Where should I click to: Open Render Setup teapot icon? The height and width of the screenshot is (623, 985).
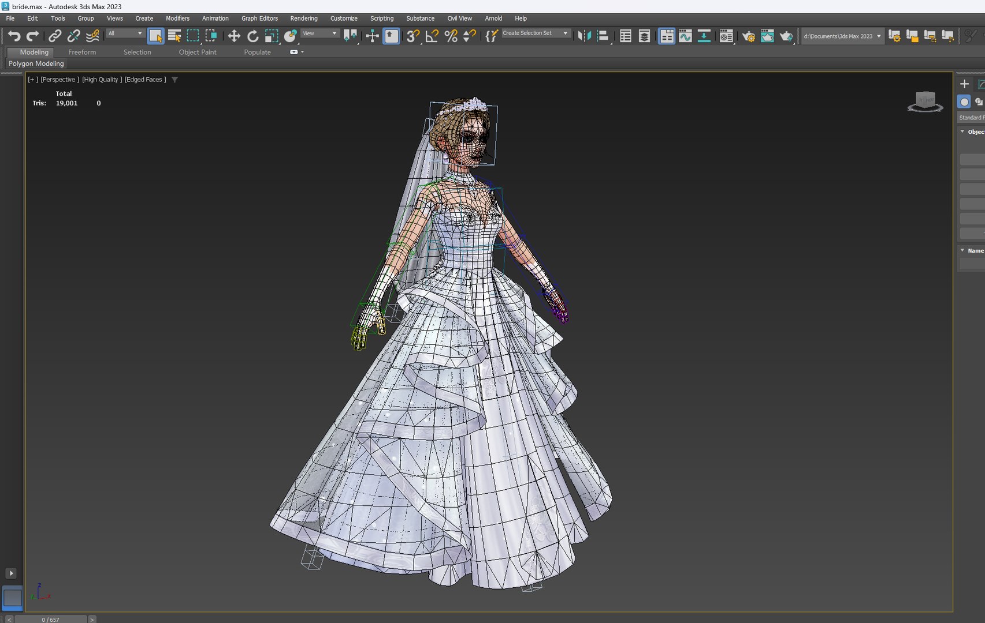point(749,36)
